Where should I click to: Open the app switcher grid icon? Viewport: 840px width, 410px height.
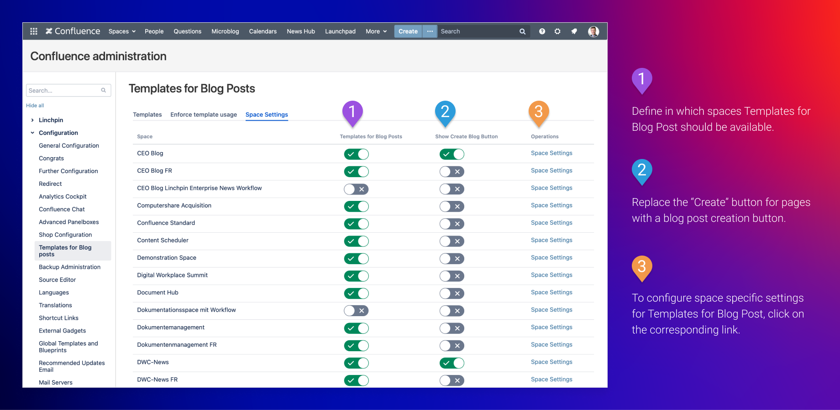pos(34,31)
